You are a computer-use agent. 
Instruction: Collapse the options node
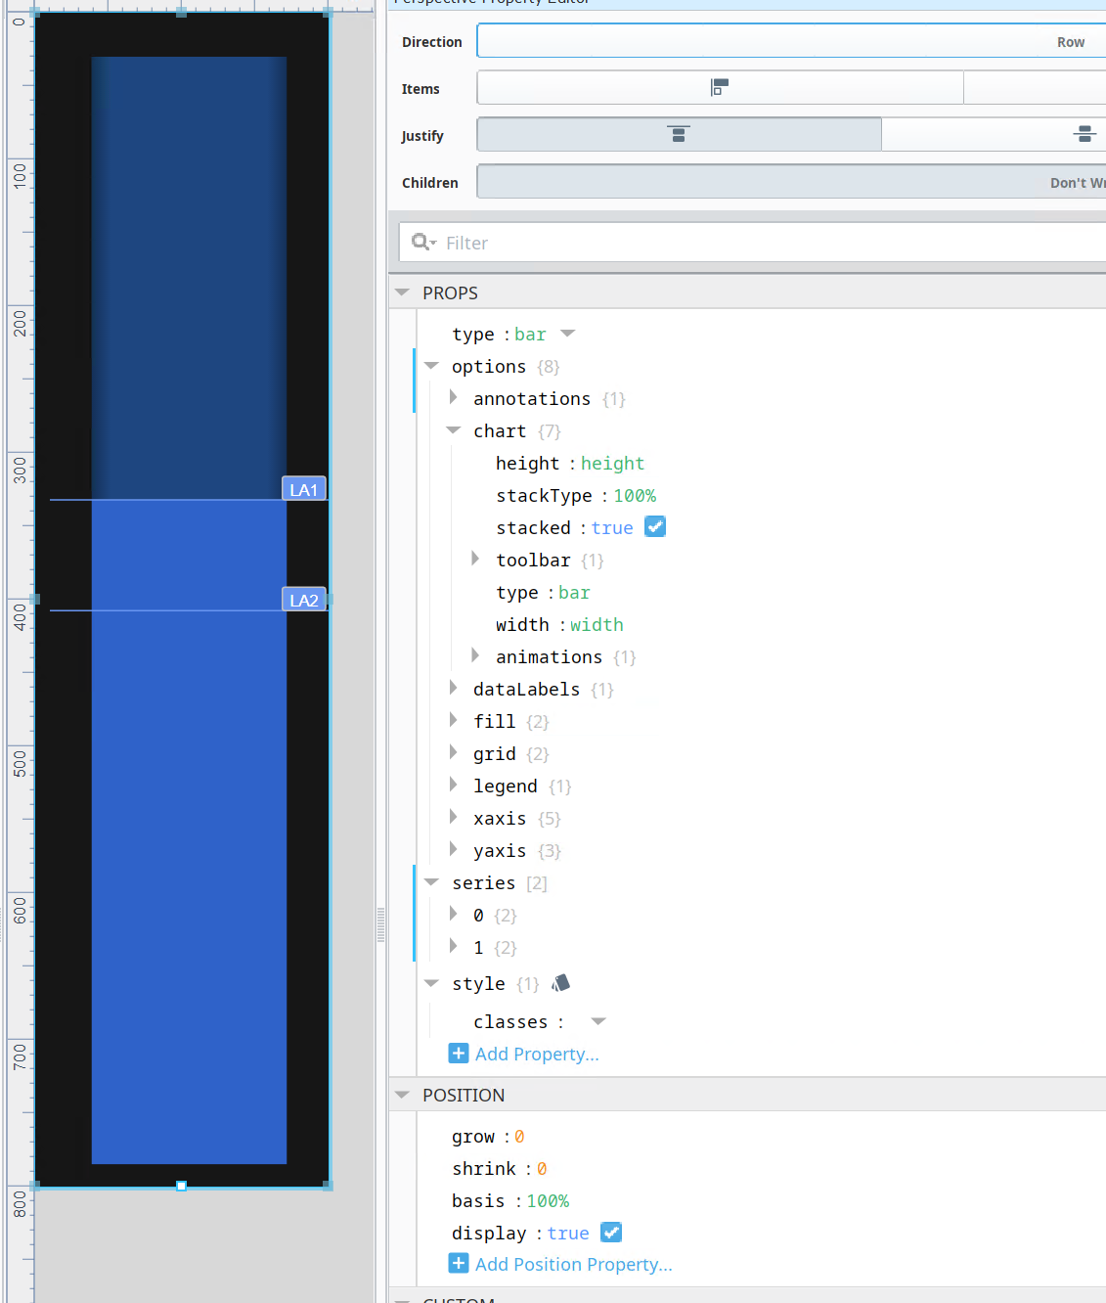click(x=431, y=366)
